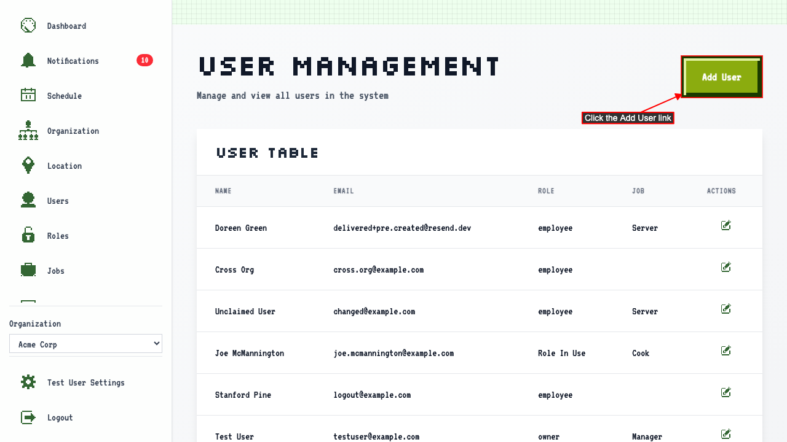Click the Dashboard gauge icon

28,26
